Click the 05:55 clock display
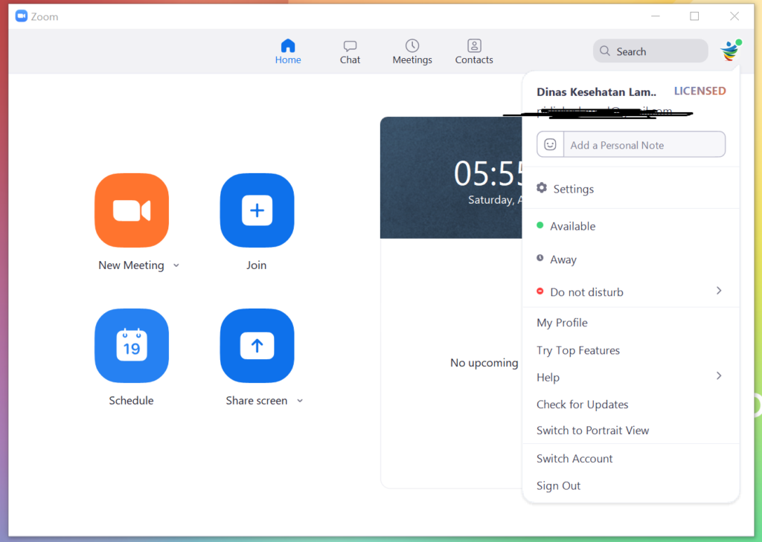Viewport: 762px width, 542px height. pos(488,174)
